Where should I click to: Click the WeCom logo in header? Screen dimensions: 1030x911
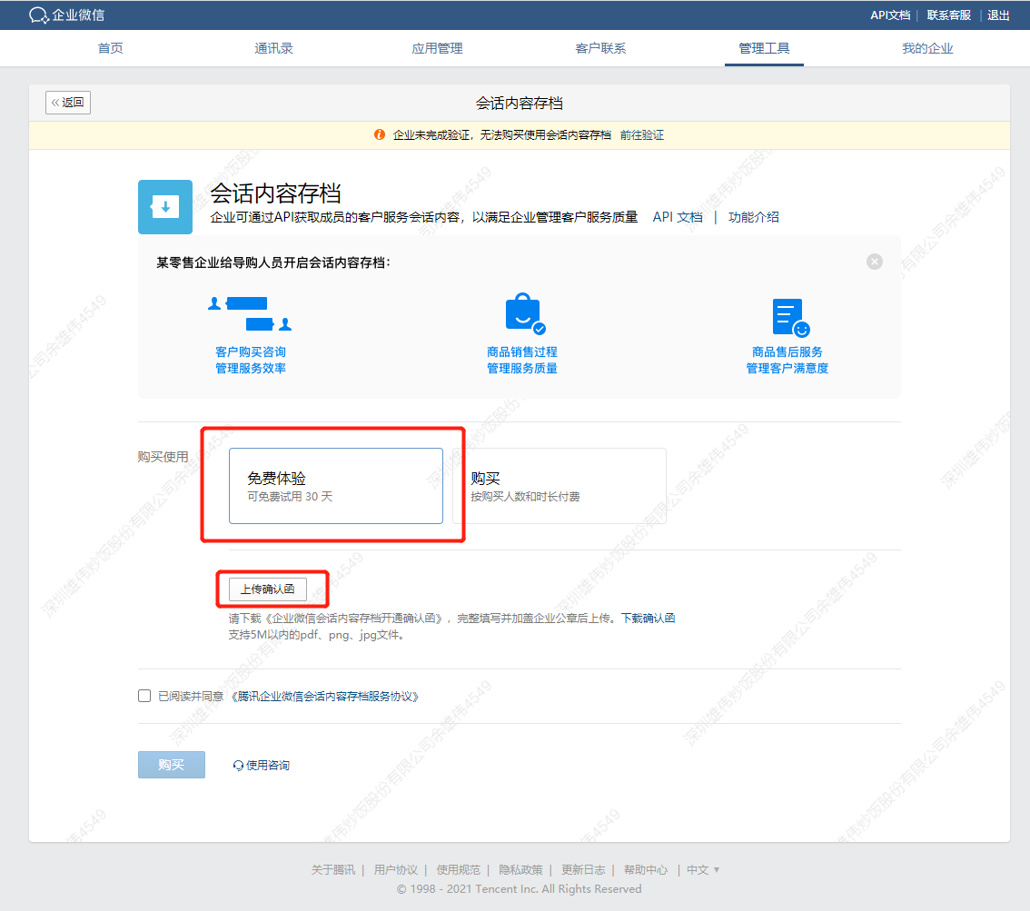[x=66, y=15]
